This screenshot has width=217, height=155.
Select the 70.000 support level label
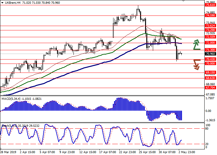210,64
